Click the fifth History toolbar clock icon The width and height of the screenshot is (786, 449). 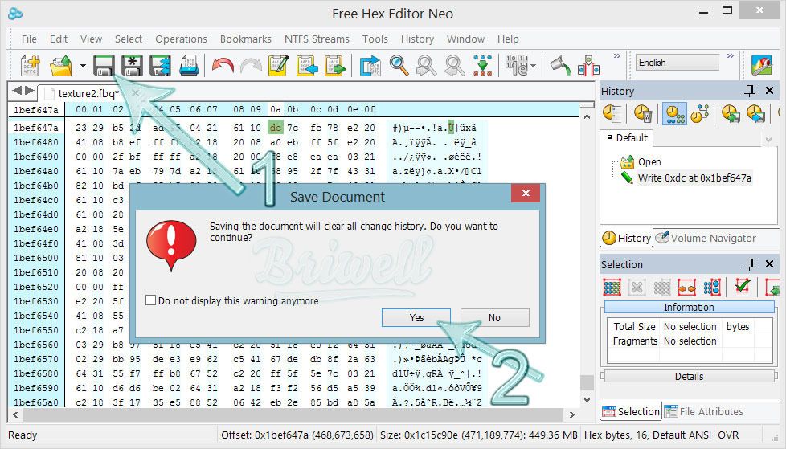click(731, 113)
